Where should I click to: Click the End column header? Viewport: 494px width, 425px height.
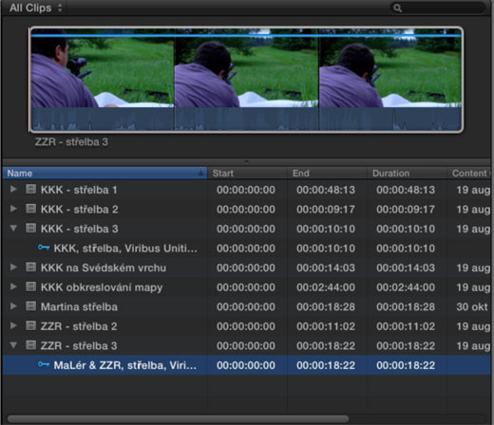coord(327,173)
